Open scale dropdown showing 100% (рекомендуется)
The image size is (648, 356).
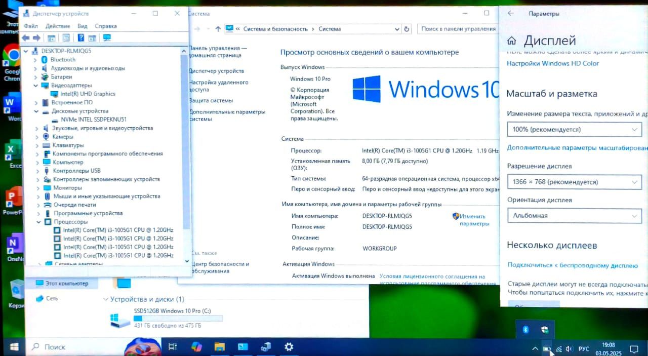(575, 129)
